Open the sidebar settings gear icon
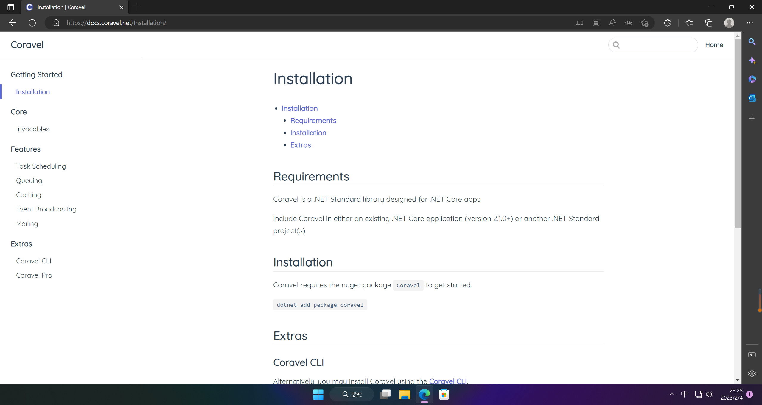Screen dimensions: 762x405 click(752, 373)
